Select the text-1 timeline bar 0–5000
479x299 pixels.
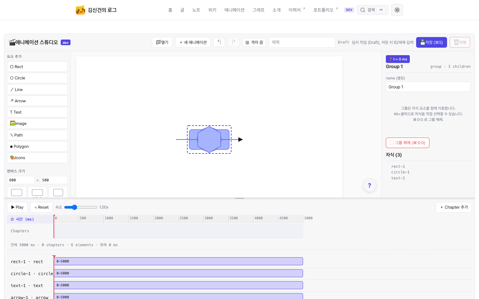coord(178,285)
